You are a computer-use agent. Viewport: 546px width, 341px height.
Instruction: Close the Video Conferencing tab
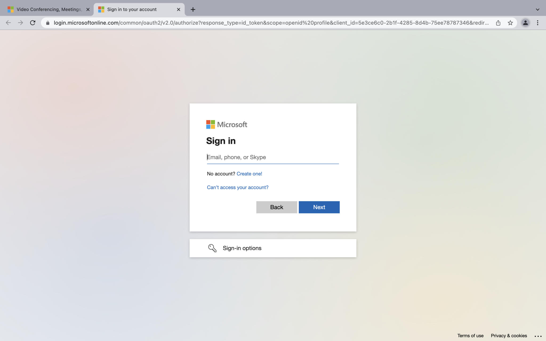88,10
